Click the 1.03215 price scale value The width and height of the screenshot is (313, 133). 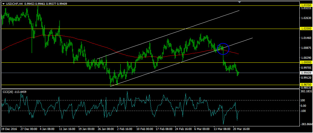click(x=306, y=8)
